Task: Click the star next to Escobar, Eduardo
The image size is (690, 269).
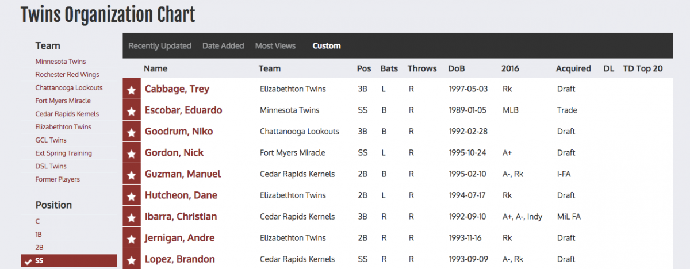Action: (x=132, y=111)
